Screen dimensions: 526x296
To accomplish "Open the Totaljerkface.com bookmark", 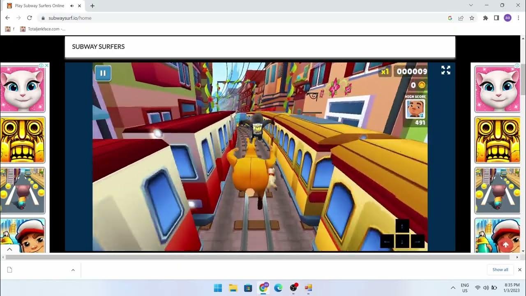I will click(x=43, y=29).
